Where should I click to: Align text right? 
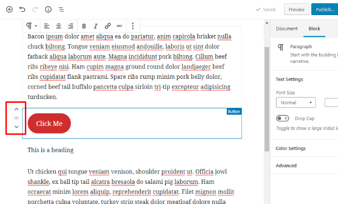pyautogui.click(x=70, y=26)
